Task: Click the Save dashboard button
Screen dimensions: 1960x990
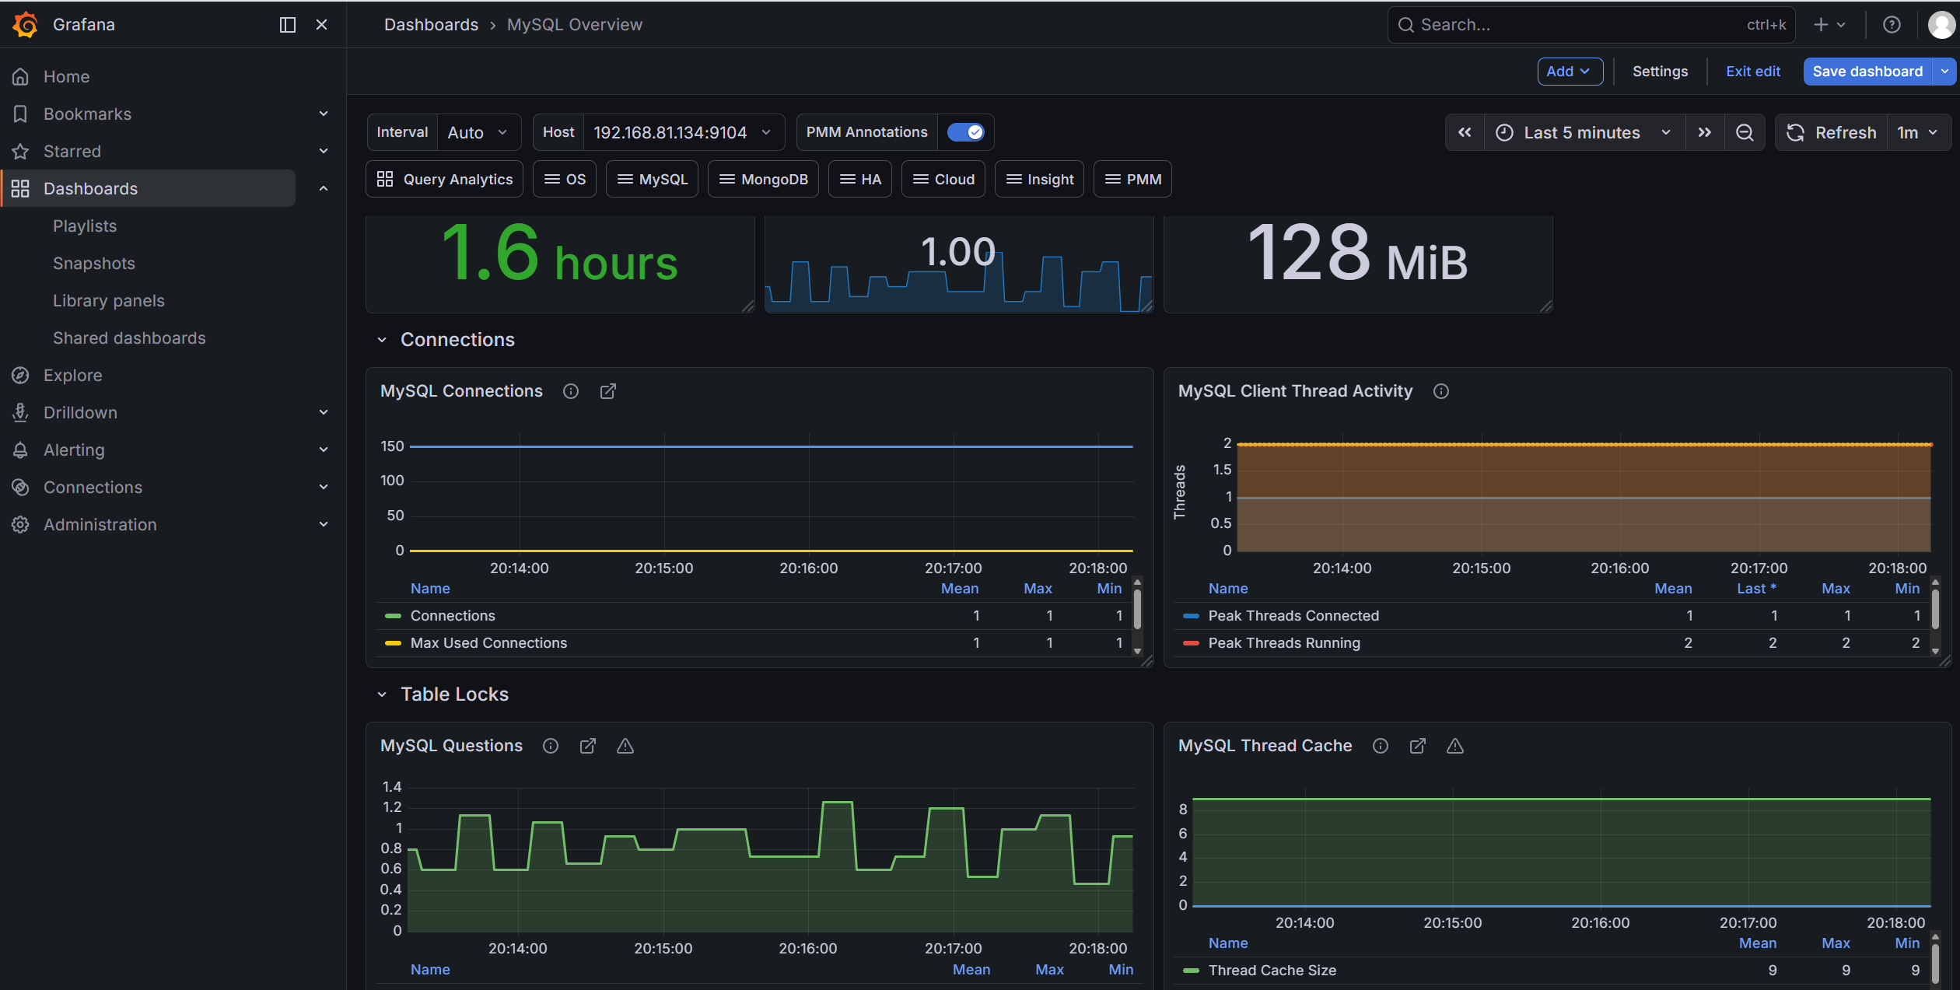Action: pyautogui.click(x=1867, y=71)
